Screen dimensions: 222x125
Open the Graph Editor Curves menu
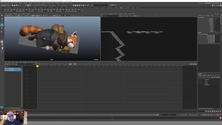[x=17, y=62]
